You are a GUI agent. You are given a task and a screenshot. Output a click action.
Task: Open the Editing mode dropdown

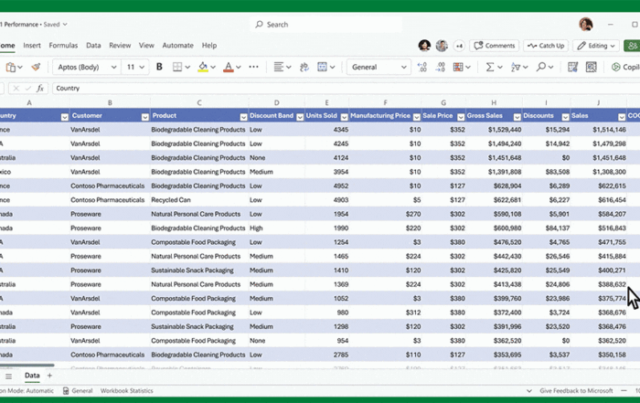(x=596, y=46)
